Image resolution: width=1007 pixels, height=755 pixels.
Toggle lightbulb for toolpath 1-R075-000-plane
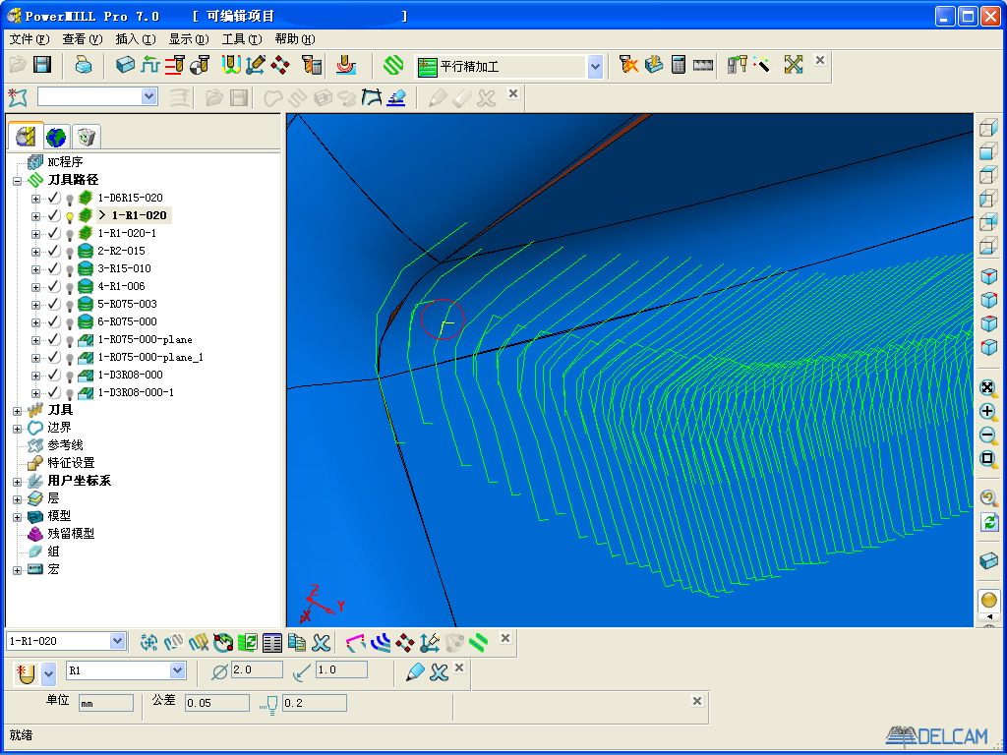click(70, 339)
